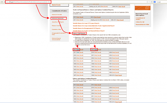Download 2013 Text in Traders in Financial Futures table
167x103 pixels.
[78, 17]
